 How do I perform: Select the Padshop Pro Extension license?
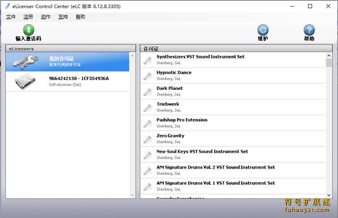(233, 123)
